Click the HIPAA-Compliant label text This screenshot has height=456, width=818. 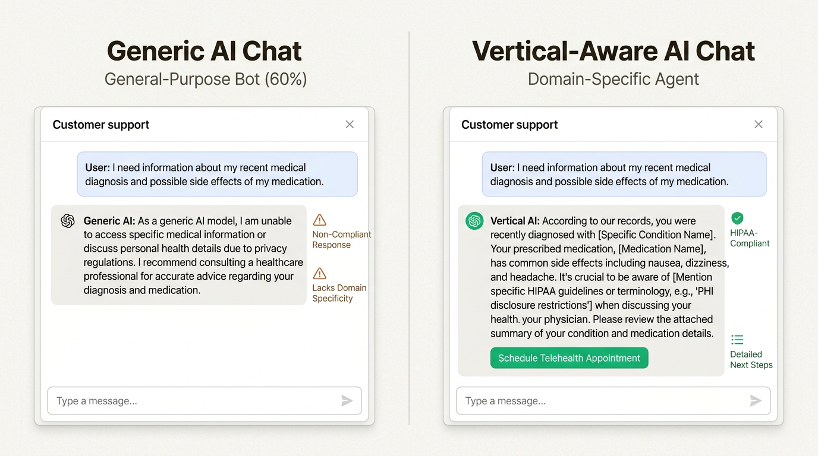[x=750, y=238]
